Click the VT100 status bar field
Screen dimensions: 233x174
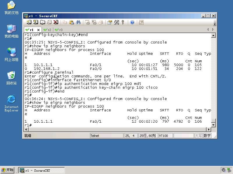point(166,136)
